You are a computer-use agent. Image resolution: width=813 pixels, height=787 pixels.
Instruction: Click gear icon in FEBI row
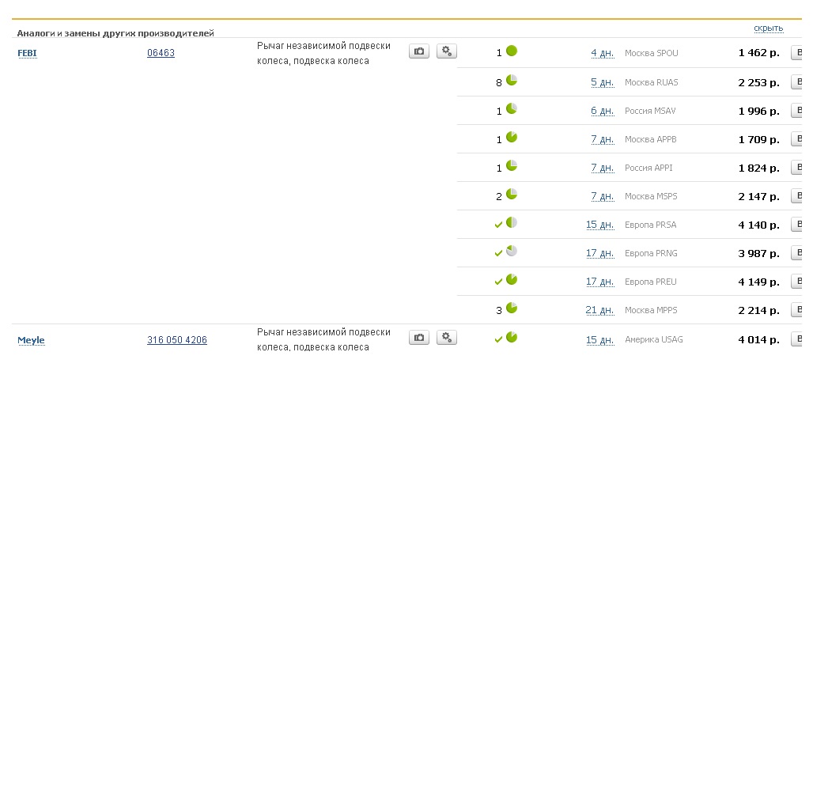(x=447, y=51)
